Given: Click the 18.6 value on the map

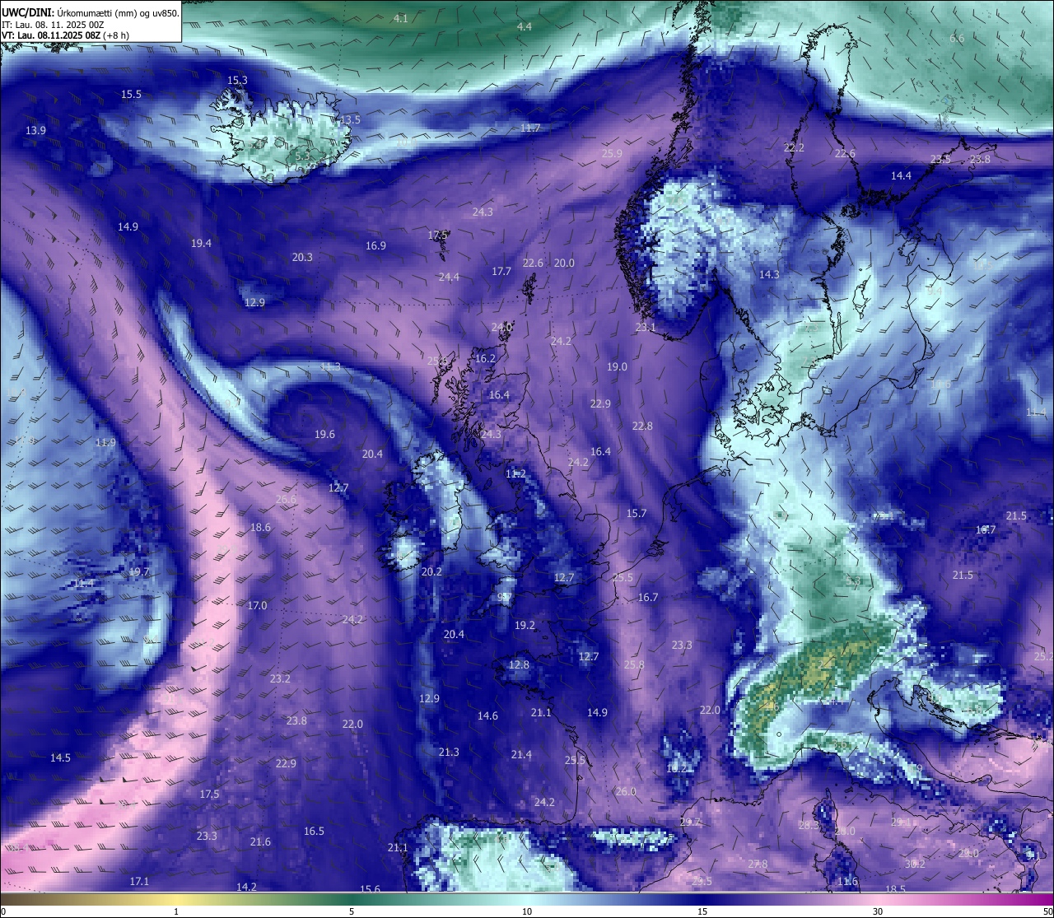Looking at the screenshot, I should 260,528.
